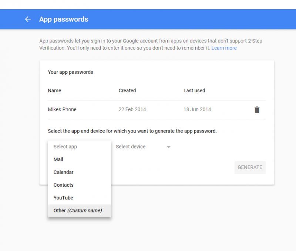
Task: Click the Created column header
Action: click(x=127, y=90)
